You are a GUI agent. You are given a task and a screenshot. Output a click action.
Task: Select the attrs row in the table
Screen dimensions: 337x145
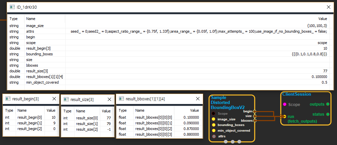point(167,31)
